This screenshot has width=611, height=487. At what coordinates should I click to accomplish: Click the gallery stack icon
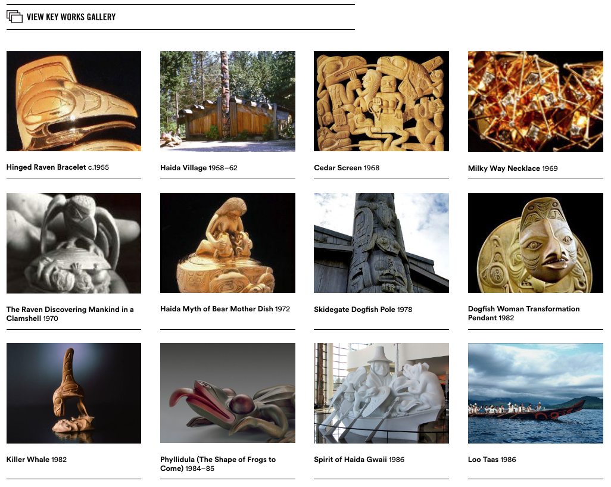[x=14, y=17]
